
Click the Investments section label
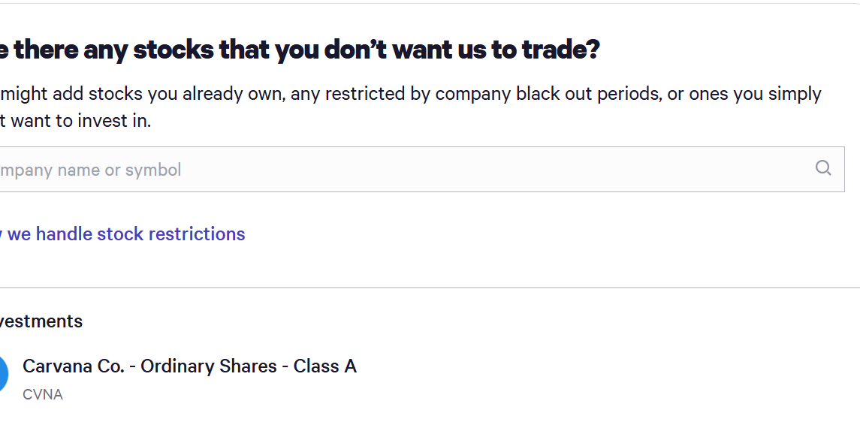[41, 321]
